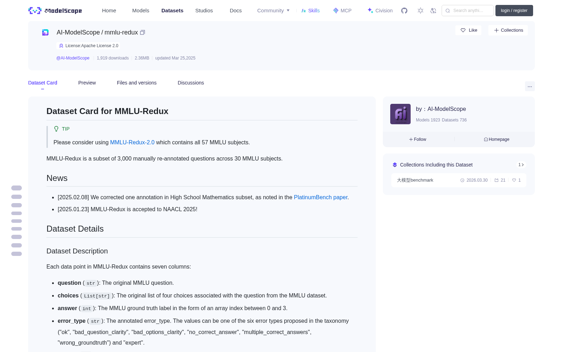Copy dataset name with the copy icon
The height and width of the screenshot is (352, 563).
pos(143,32)
